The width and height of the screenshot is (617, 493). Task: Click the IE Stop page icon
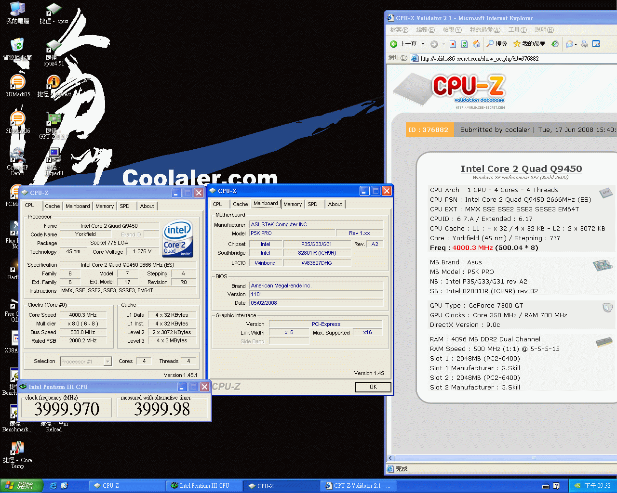coord(453,44)
